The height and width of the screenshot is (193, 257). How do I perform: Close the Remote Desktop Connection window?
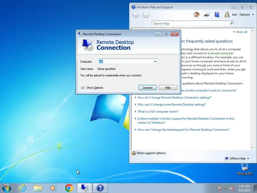point(175,34)
